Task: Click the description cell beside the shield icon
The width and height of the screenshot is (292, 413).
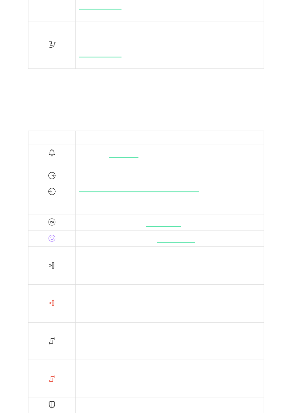Action: pyautogui.click(x=170, y=405)
